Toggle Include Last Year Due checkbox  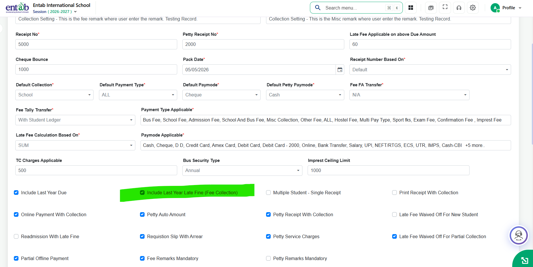coord(16,193)
